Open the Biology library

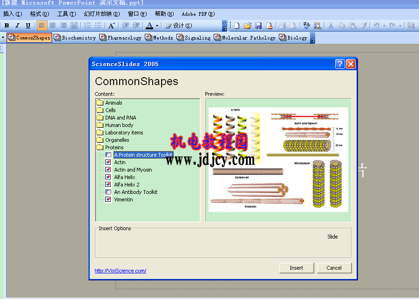(x=293, y=38)
